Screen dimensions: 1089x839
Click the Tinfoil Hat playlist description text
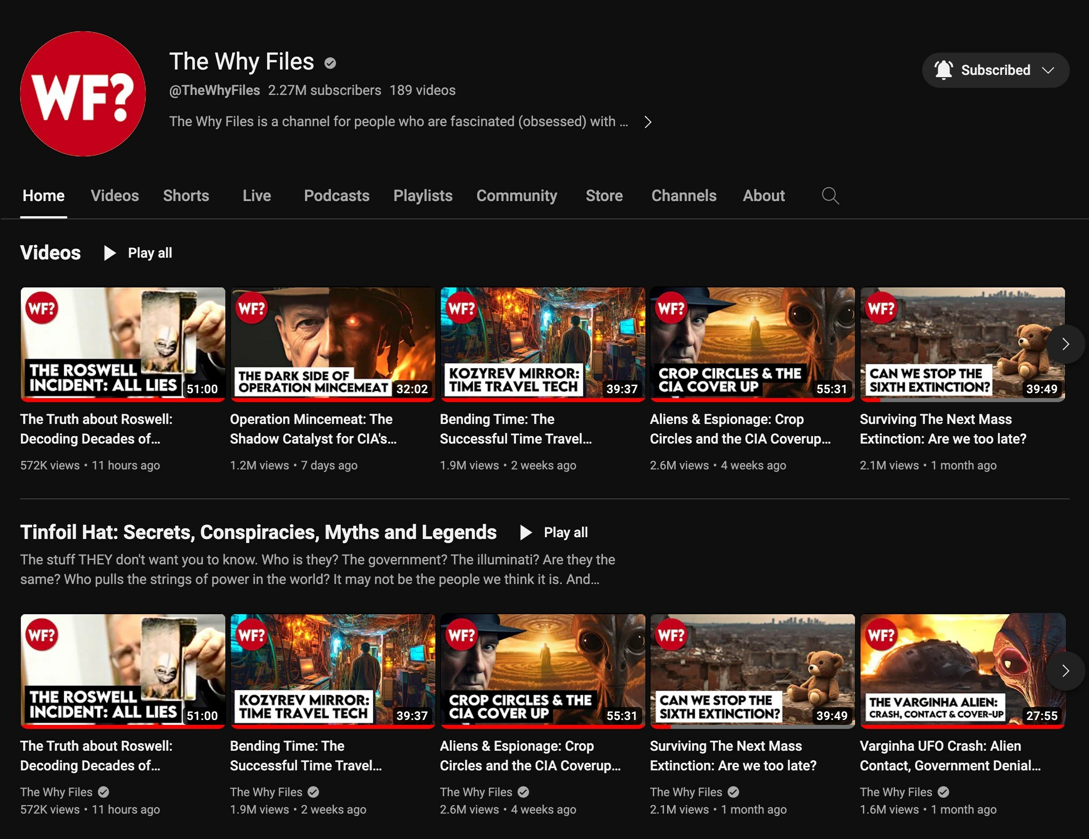coord(318,569)
